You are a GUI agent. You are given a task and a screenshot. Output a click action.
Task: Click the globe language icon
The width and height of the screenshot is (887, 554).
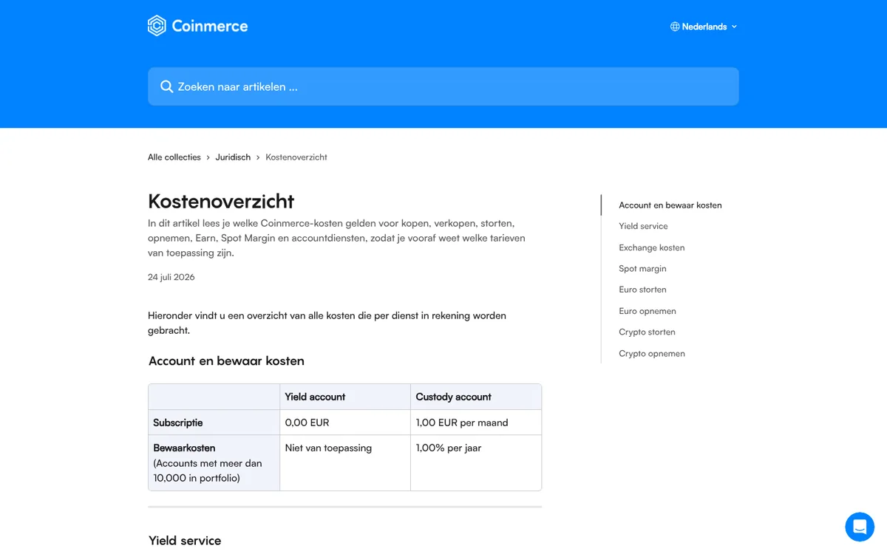pyautogui.click(x=675, y=27)
